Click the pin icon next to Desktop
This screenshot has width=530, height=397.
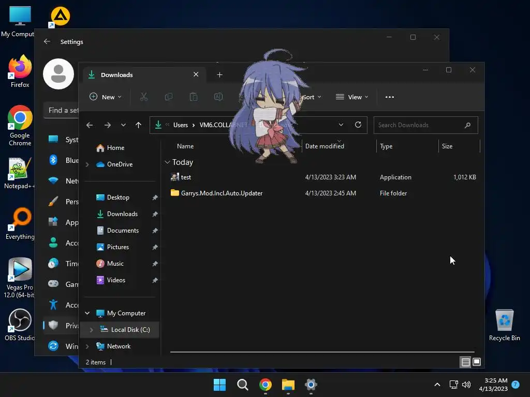[x=155, y=197]
